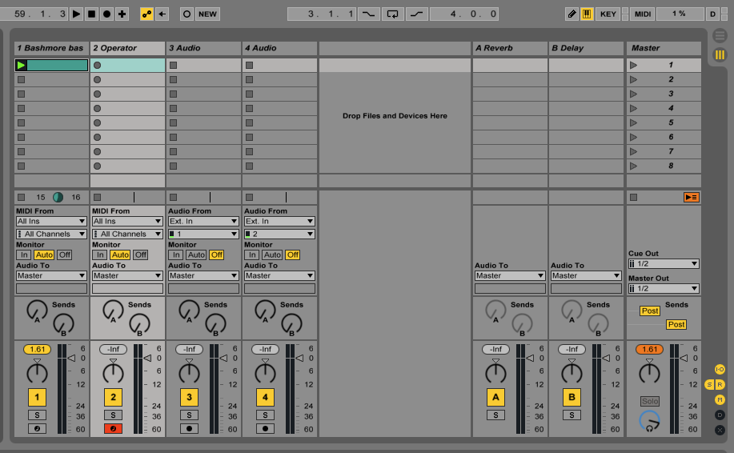Toggle the Automation Arm button

pos(146,14)
